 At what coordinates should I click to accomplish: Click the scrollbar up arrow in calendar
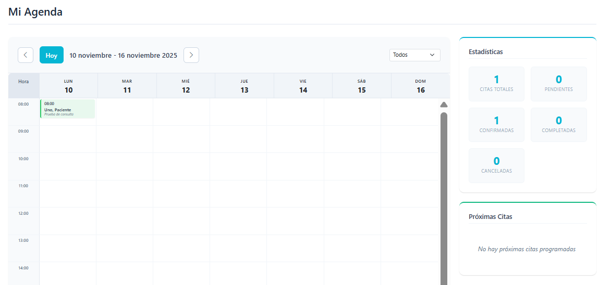click(x=444, y=105)
